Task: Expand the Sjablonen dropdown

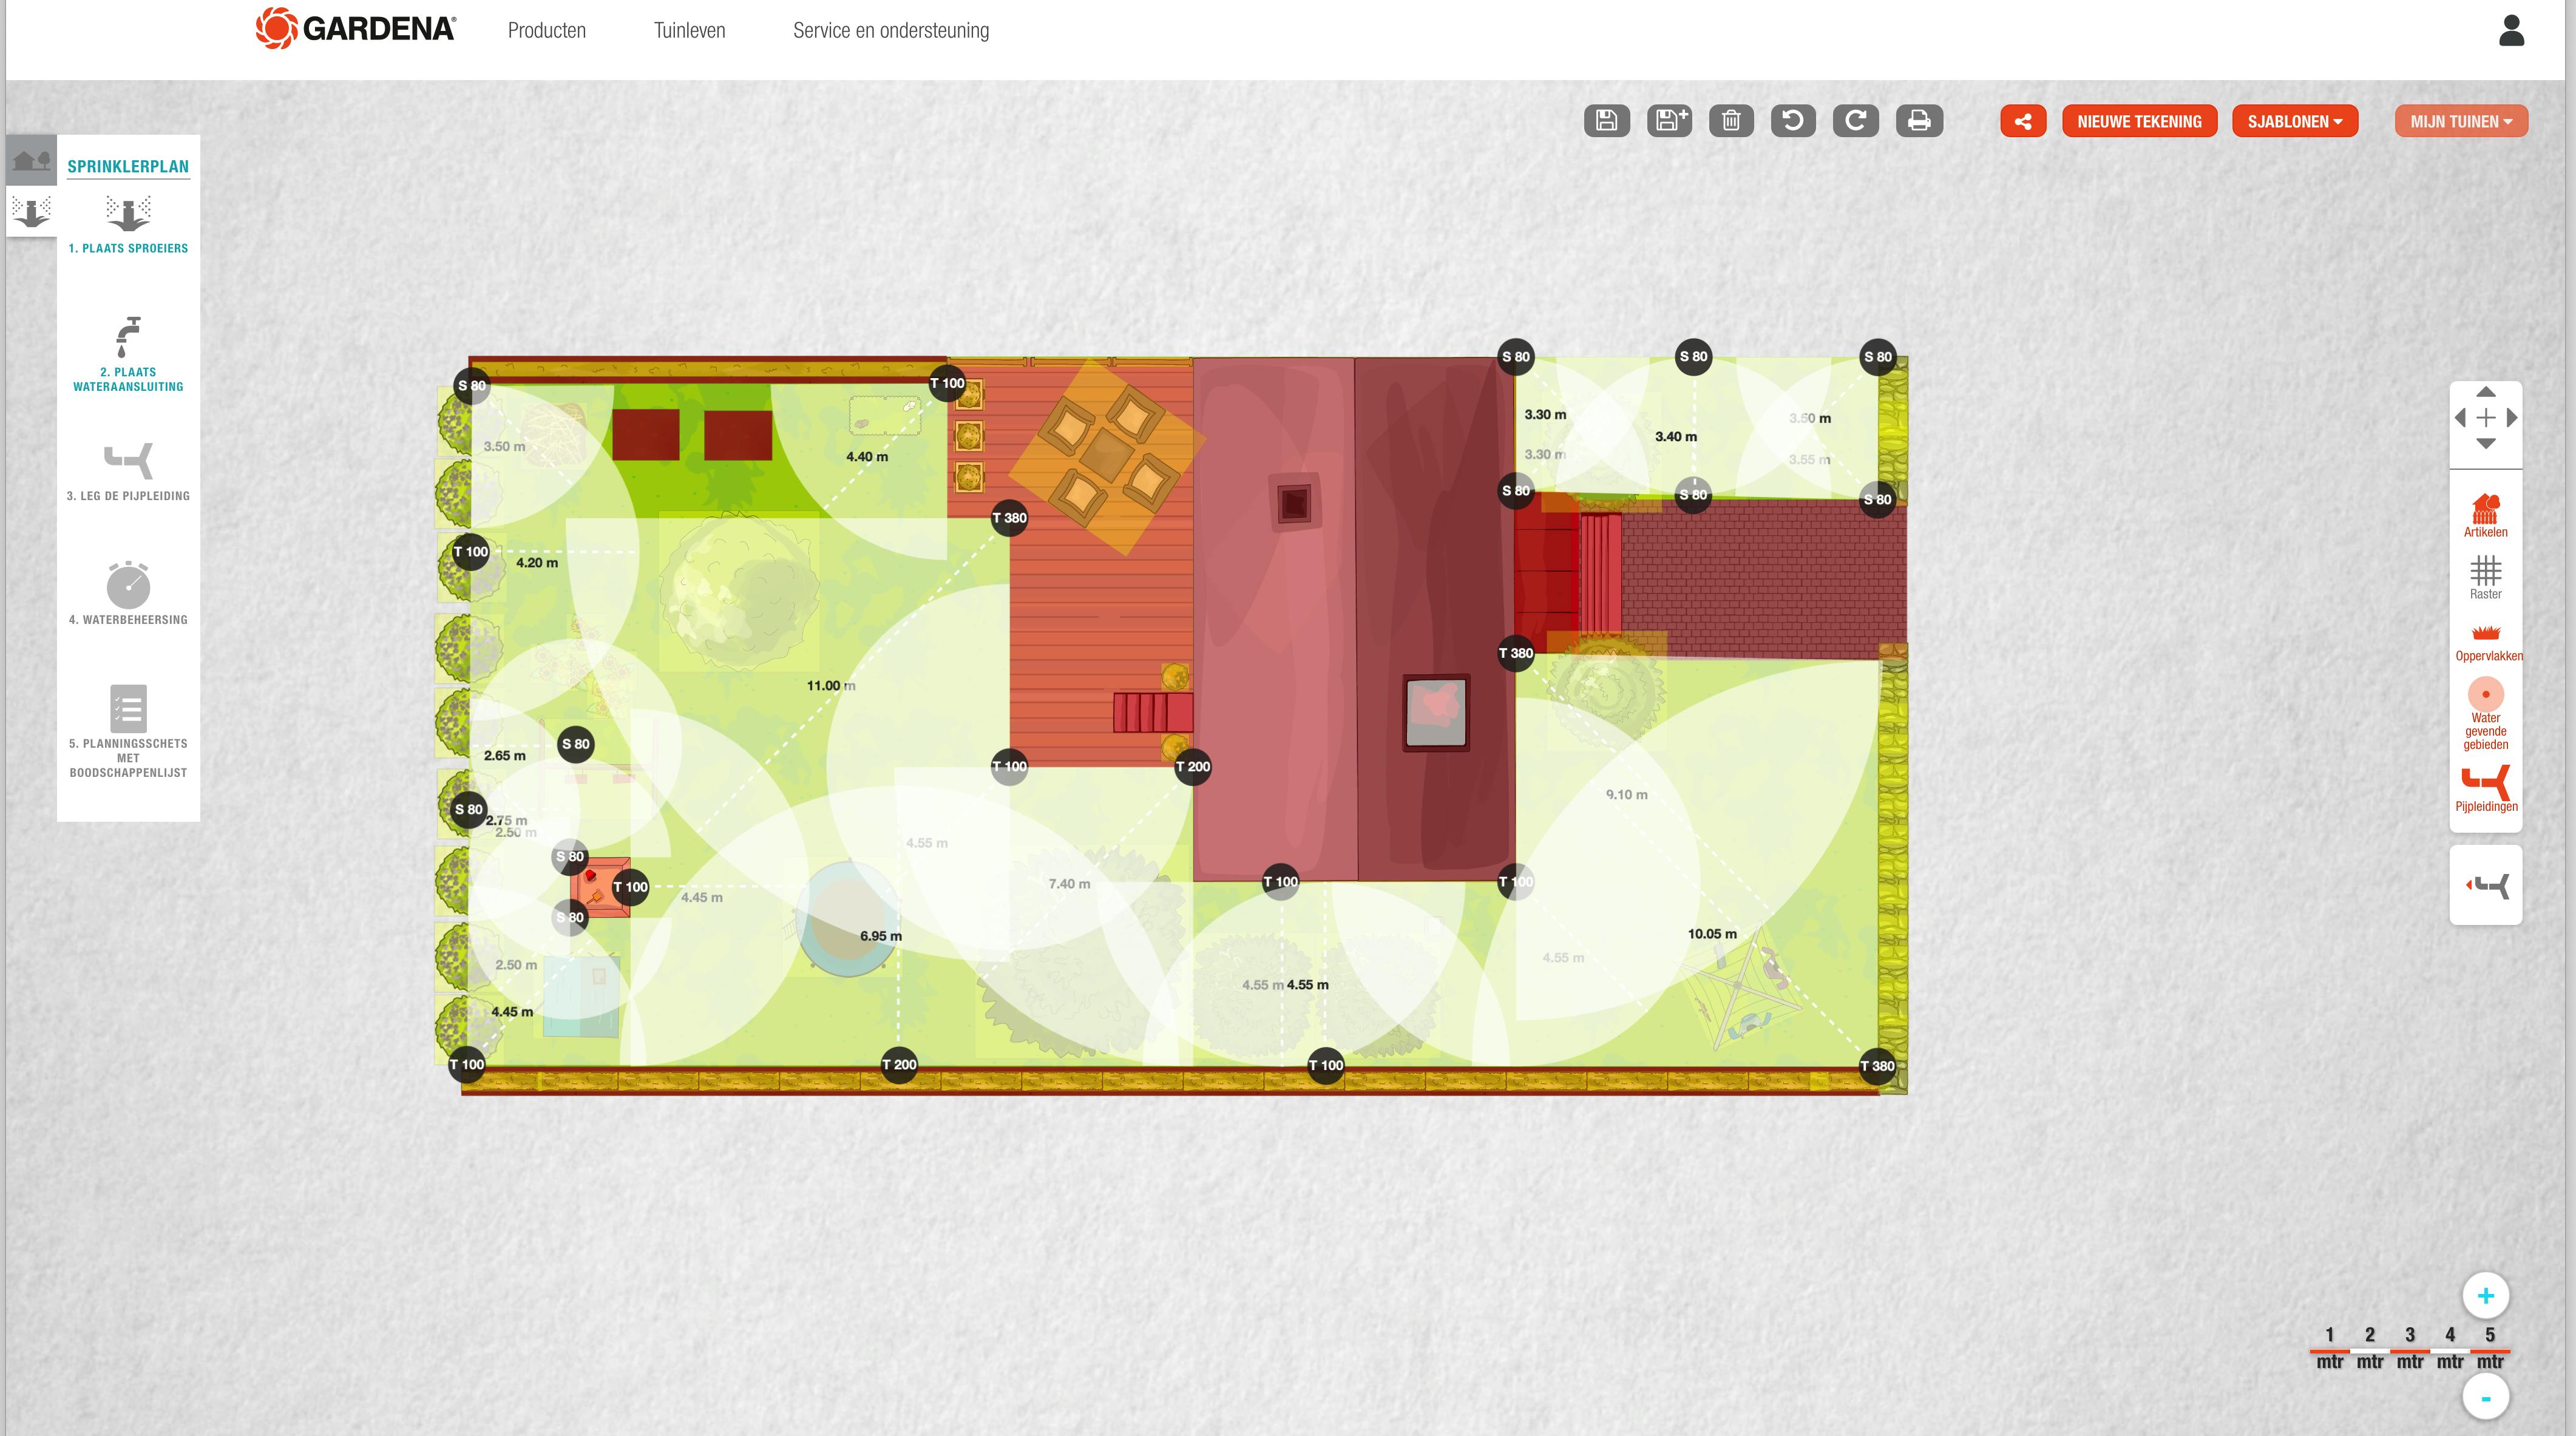Action: [x=2294, y=121]
